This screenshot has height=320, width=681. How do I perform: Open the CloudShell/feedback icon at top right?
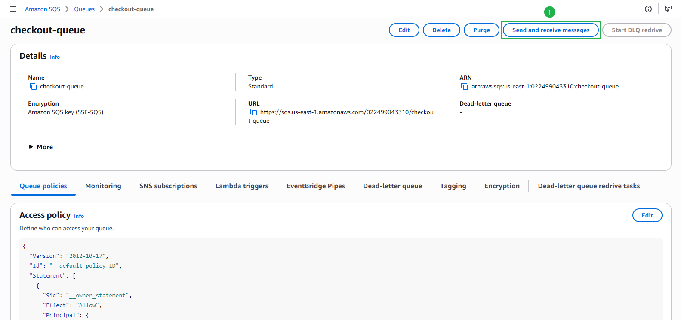pyautogui.click(x=669, y=9)
